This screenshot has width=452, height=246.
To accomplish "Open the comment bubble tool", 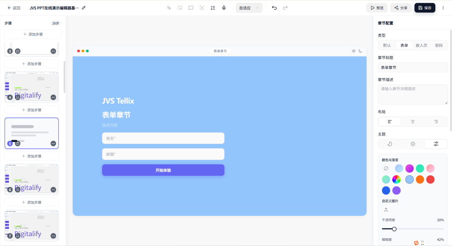I will point(191,8).
